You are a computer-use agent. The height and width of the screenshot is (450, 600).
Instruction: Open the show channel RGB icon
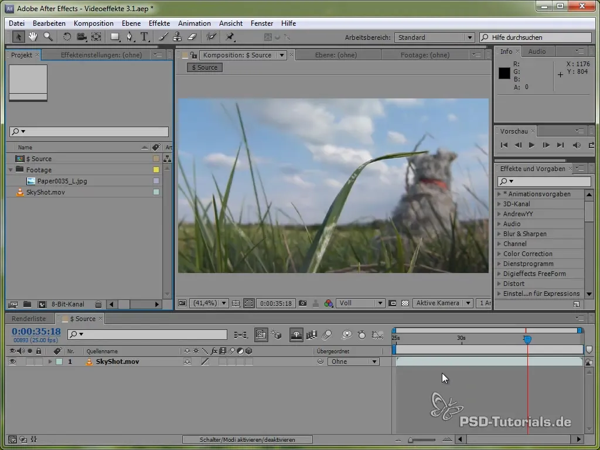point(328,303)
